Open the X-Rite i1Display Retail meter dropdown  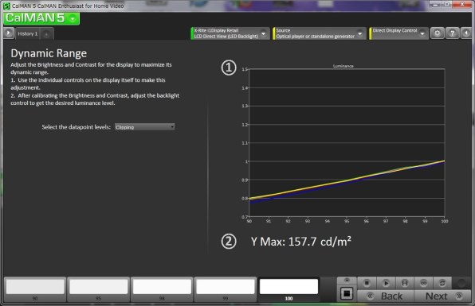pos(230,33)
